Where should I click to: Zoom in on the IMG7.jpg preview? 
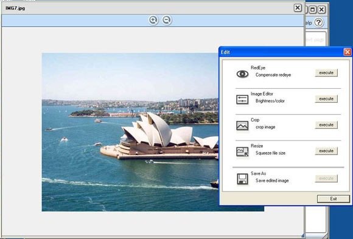point(153,20)
